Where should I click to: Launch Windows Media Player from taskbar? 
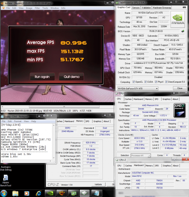click(27, 193)
